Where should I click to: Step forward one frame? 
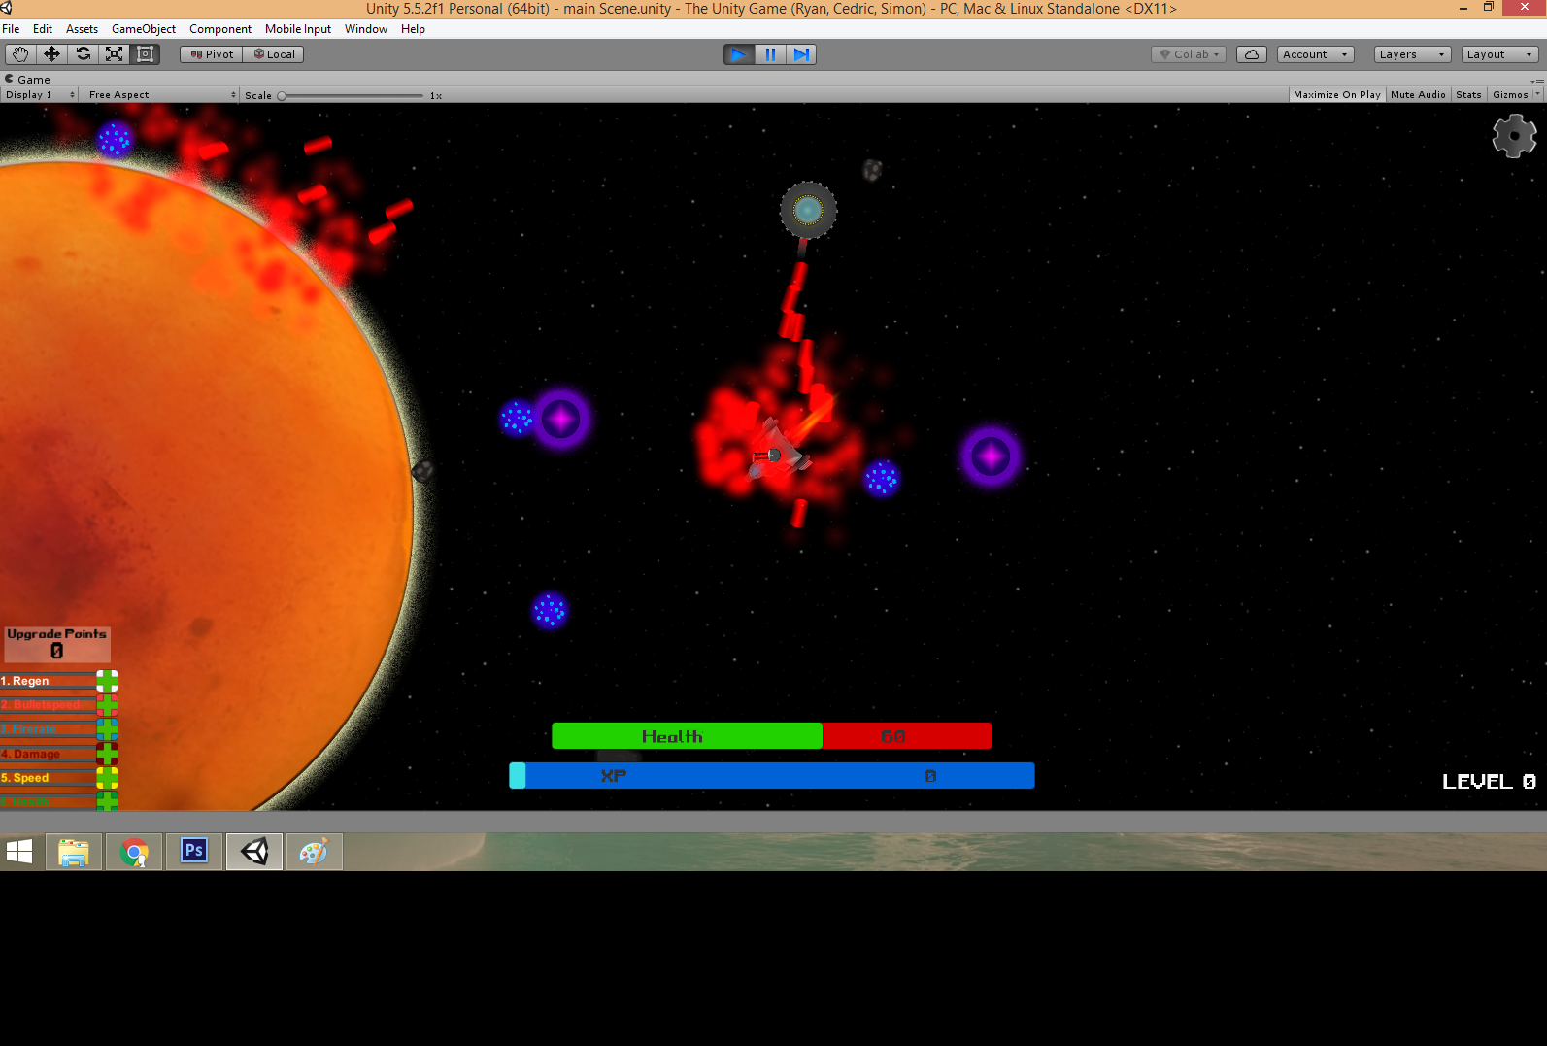click(801, 54)
